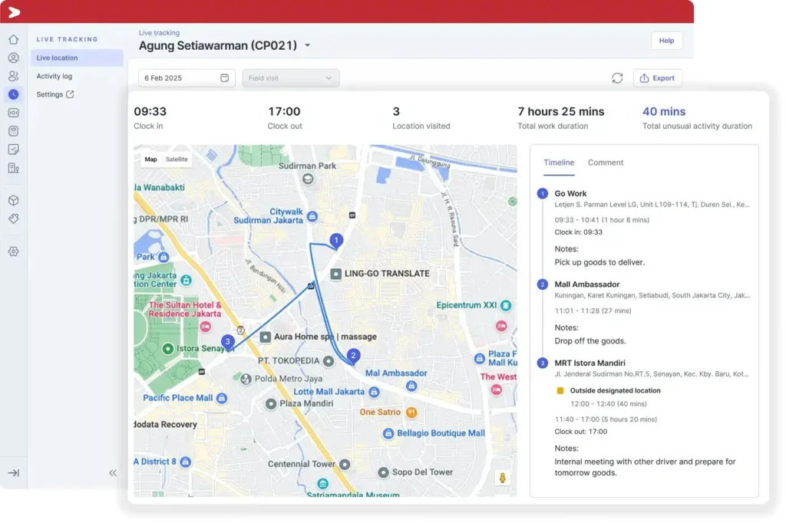This screenshot has height=523, width=786.
Task: Collapse the Live Tracking side panel
Action: click(x=113, y=473)
